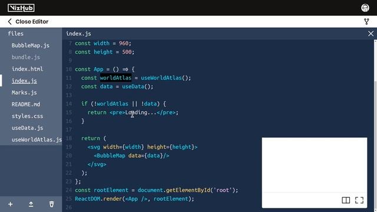
Task: Open bundle.js file
Action: tap(26, 57)
